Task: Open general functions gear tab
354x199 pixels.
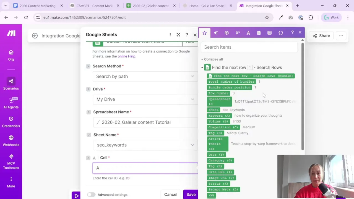Action: 227,33
